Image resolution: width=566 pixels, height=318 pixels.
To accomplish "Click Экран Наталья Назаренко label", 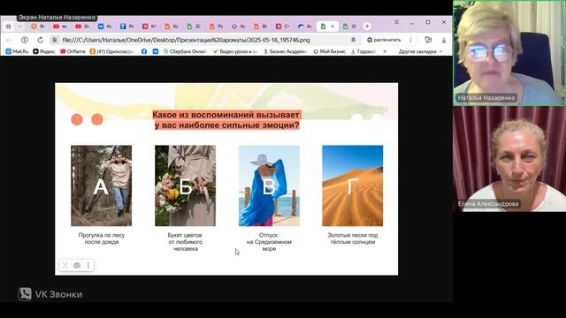I will (x=57, y=18).
